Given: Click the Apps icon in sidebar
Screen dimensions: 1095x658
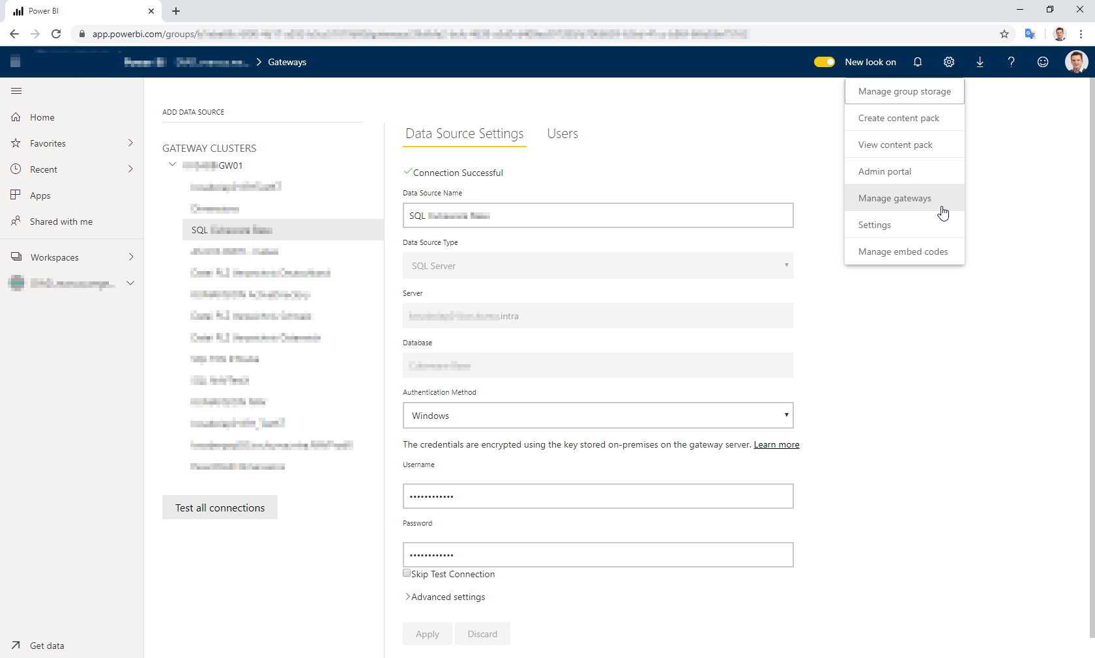Looking at the screenshot, I should [x=16, y=195].
